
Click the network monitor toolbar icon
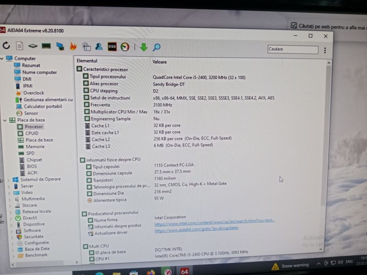61,46
